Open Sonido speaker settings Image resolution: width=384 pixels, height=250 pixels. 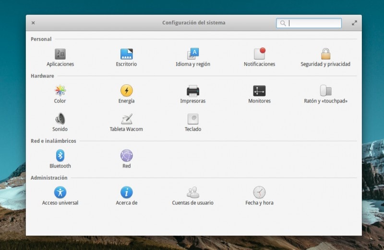point(60,119)
